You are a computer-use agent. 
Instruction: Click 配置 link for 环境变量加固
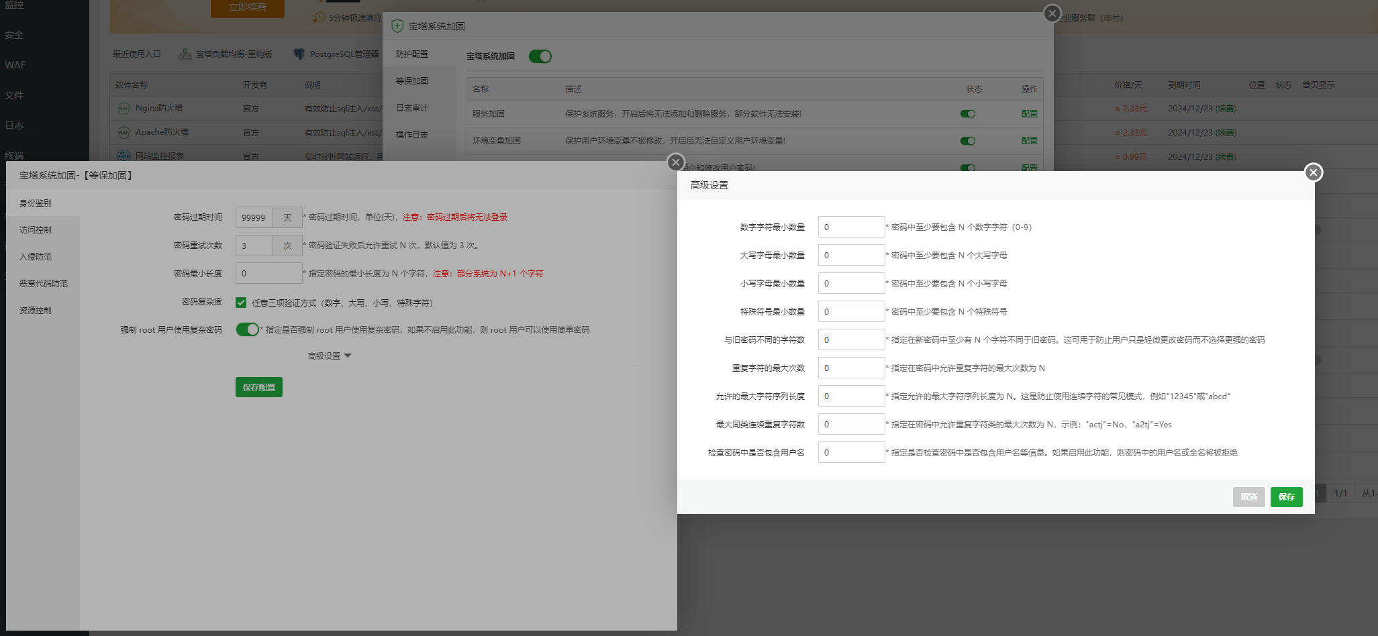pos(1029,141)
